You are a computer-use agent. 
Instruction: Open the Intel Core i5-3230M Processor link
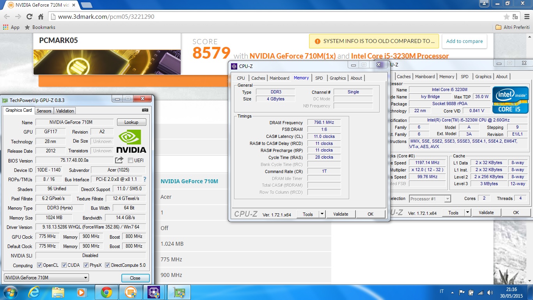tap(400, 56)
